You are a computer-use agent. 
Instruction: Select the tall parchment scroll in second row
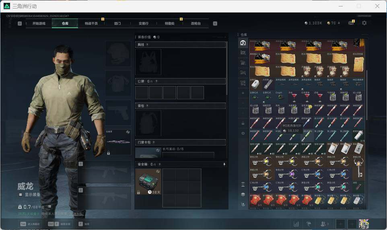pos(358,64)
